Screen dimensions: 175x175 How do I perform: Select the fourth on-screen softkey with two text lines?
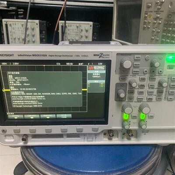click(64, 116)
